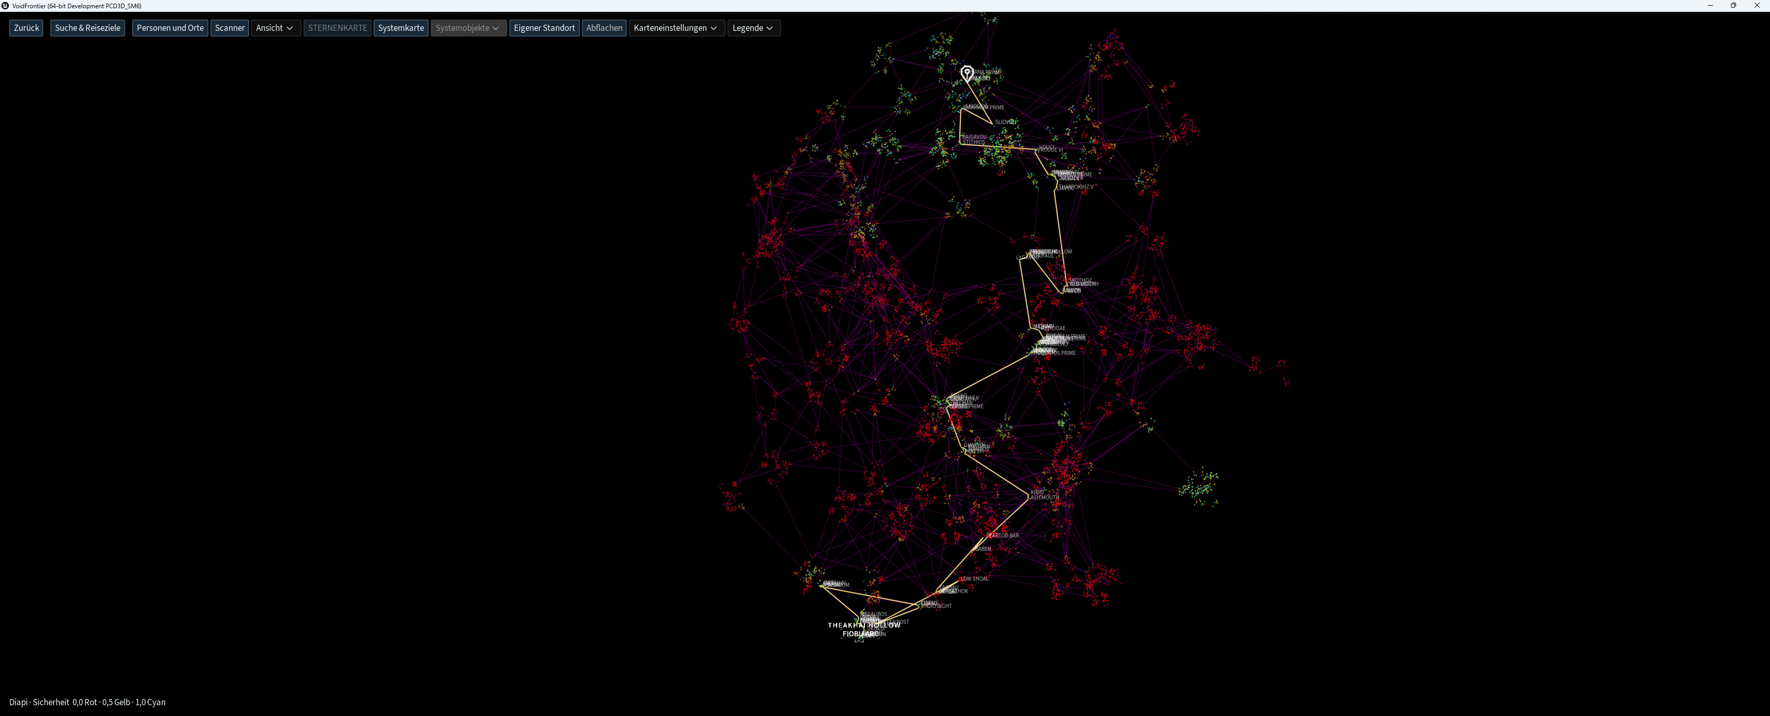Open the Karteneinstellungen dropdown
The image size is (1770, 716).
pyautogui.click(x=677, y=28)
